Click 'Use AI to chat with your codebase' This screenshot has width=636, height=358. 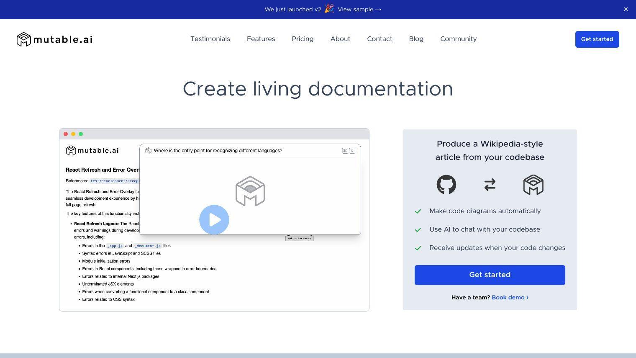coord(485,229)
